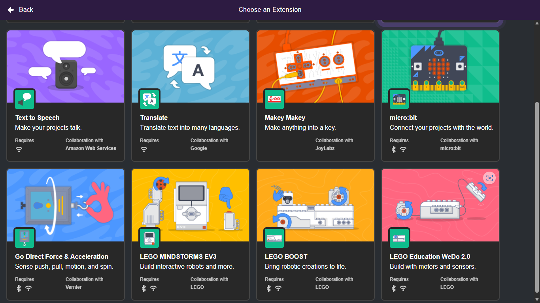540x303 pixels.
Task: Click the 'Choose an Extension' header title
Action: [x=270, y=10]
